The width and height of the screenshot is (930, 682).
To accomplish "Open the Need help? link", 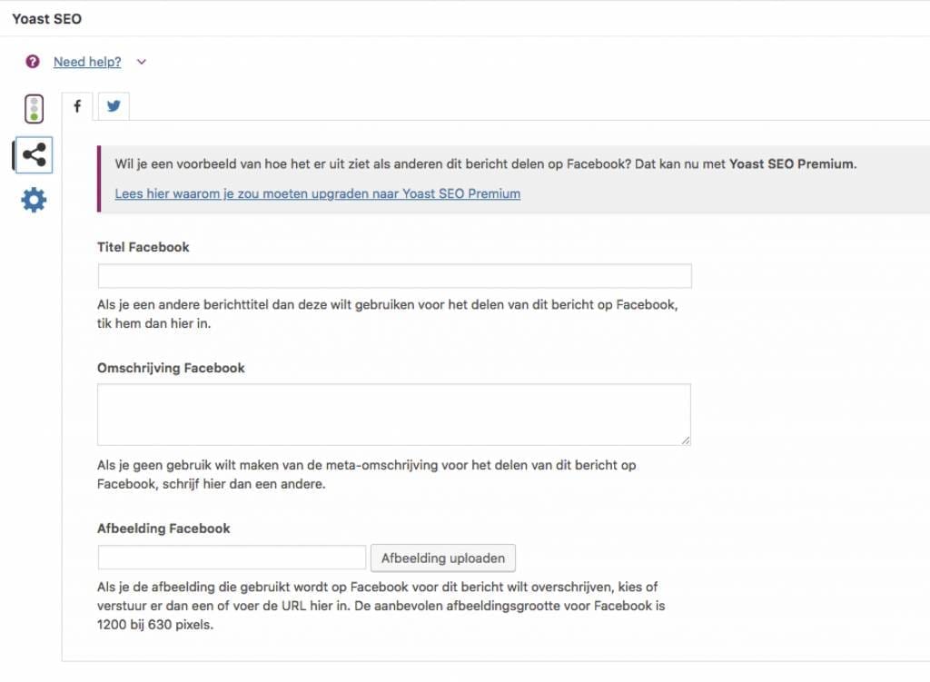I will coord(87,62).
